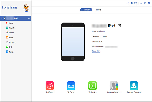The height and width of the screenshot is (102, 152).
Task: Click the edit device name icon
Action: (x=119, y=26)
